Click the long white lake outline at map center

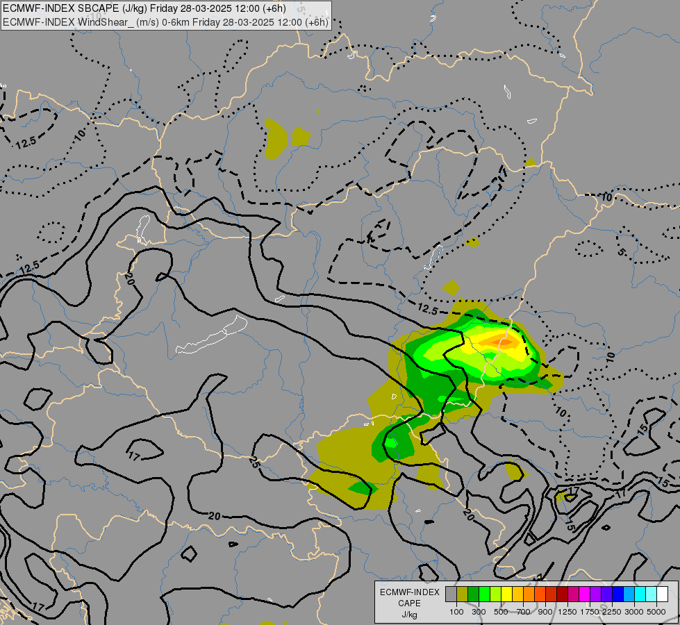coord(212,335)
